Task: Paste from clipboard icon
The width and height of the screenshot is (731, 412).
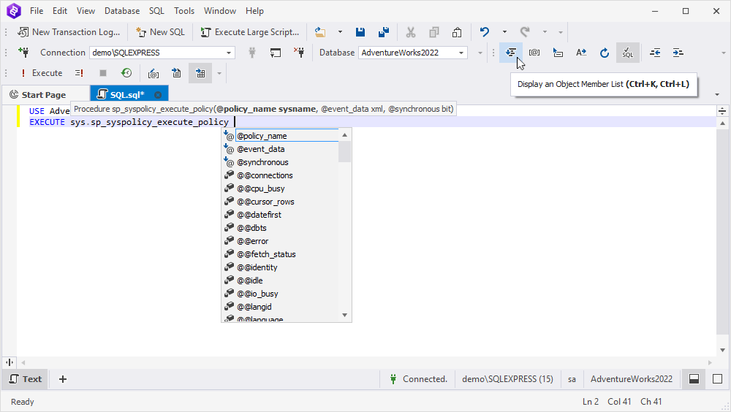Action: click(457, 32)
